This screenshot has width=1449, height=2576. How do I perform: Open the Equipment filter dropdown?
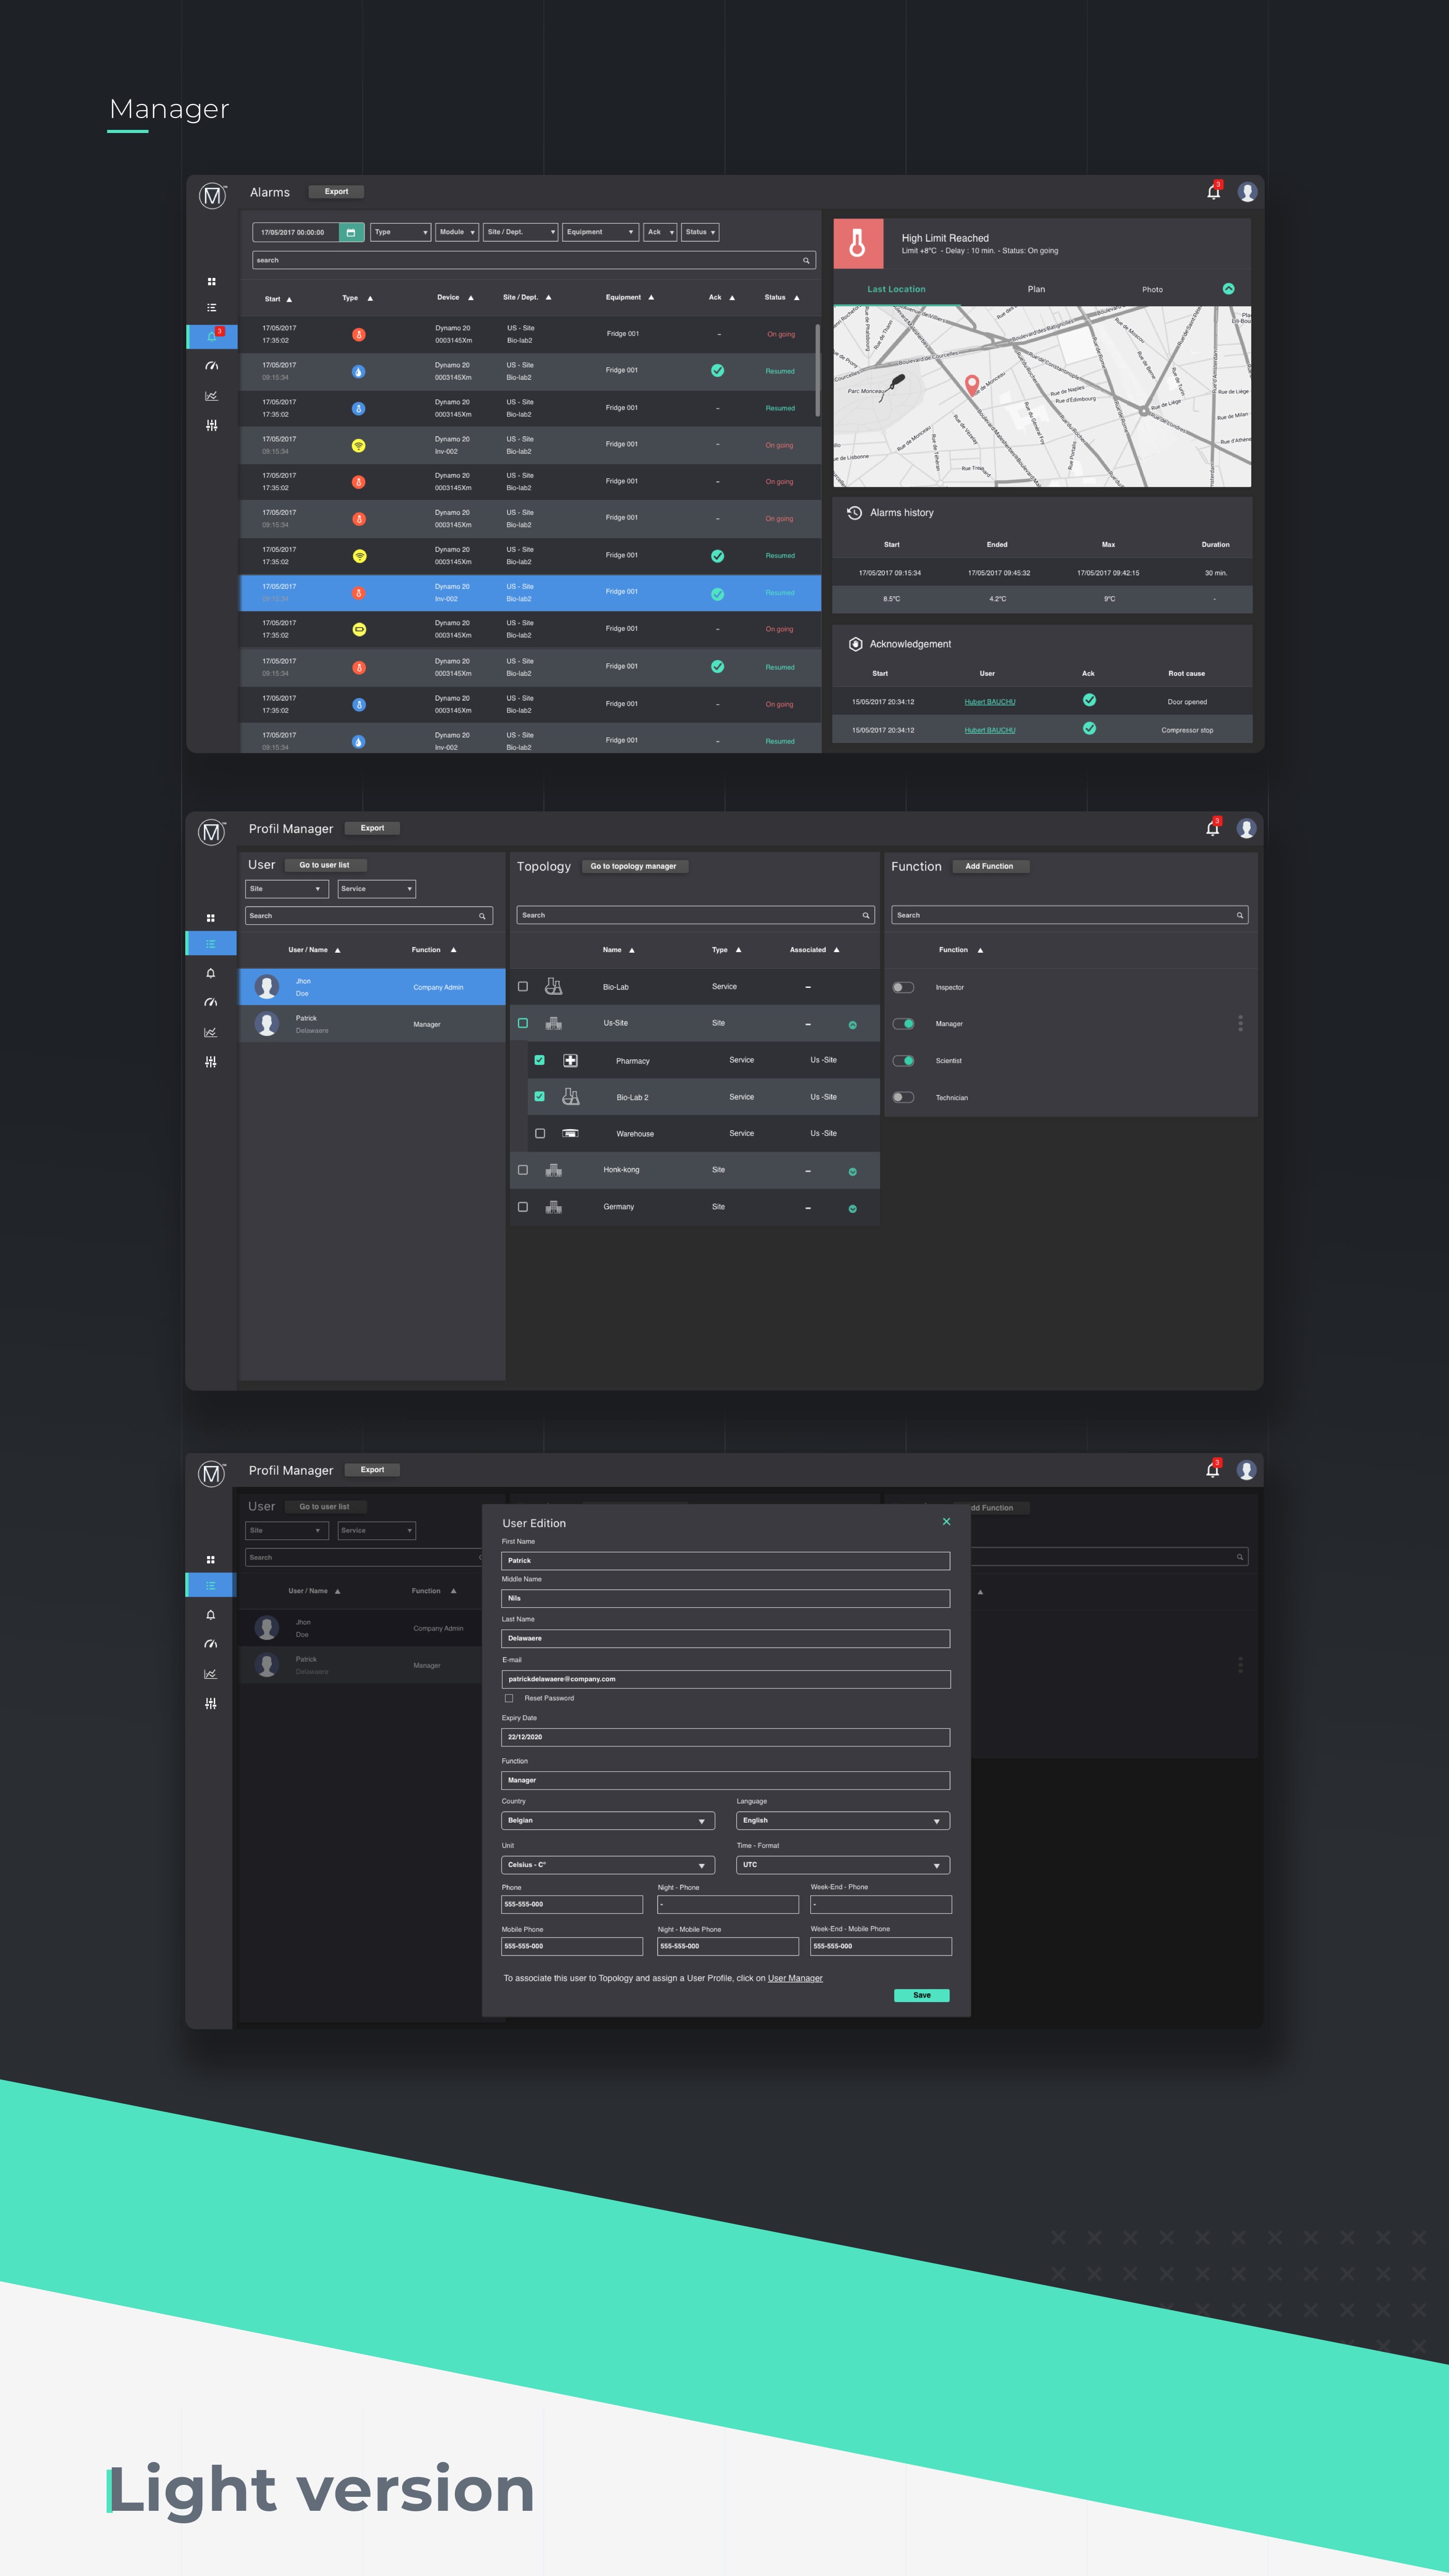coord(600,232)
